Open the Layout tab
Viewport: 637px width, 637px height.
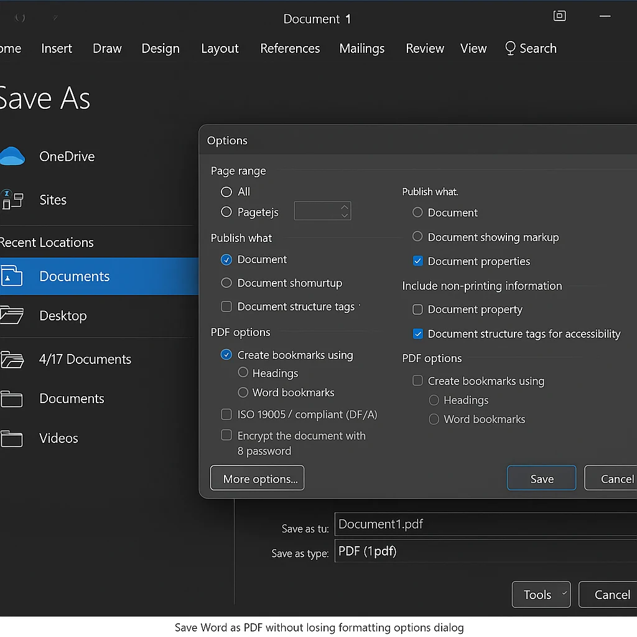click(x=220, y=49)
